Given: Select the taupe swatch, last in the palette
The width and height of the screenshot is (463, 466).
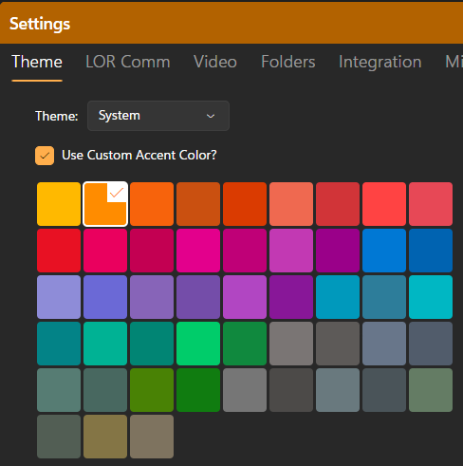Looking at the screenshot, I should [x=152, y=437].
